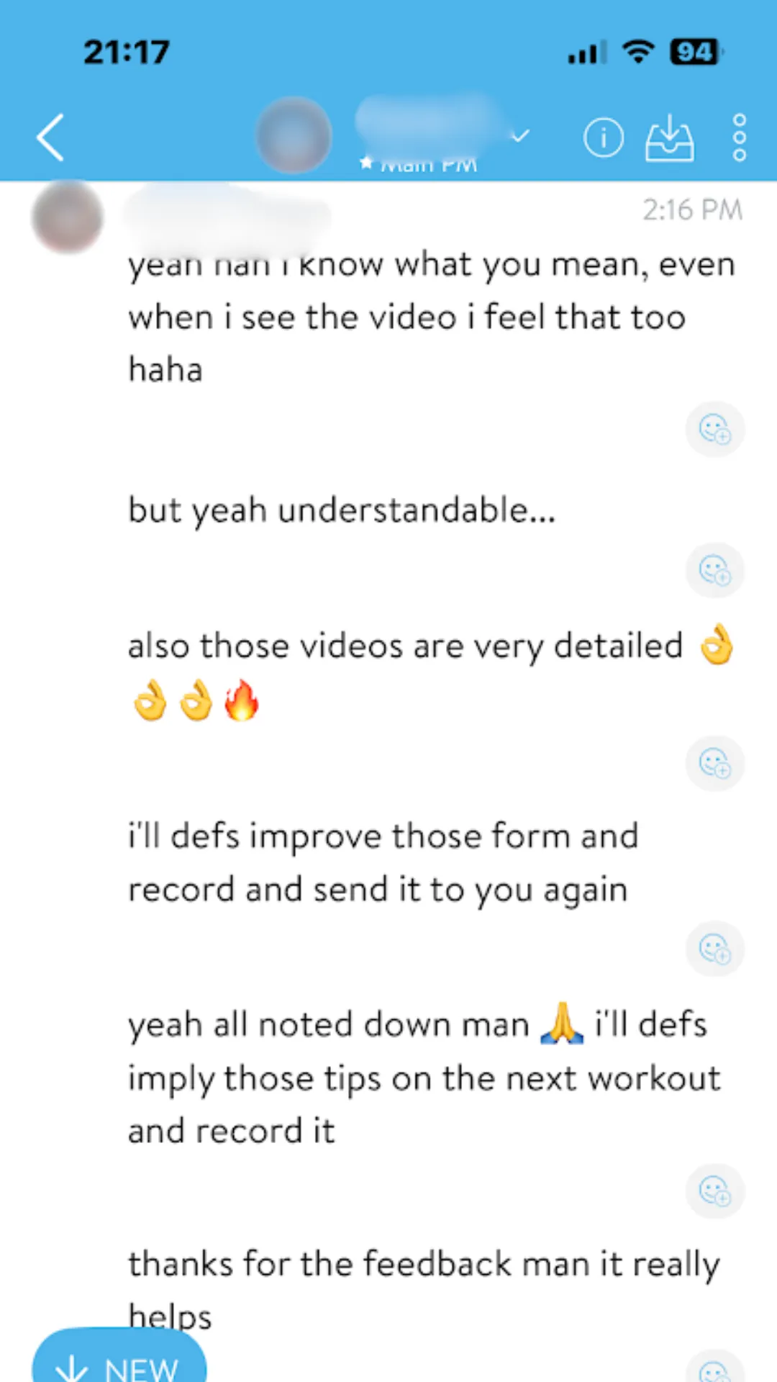Archive conversation with the inbox download icon
The width and height of the screenshot is (777, 1382).
point(669,137)
